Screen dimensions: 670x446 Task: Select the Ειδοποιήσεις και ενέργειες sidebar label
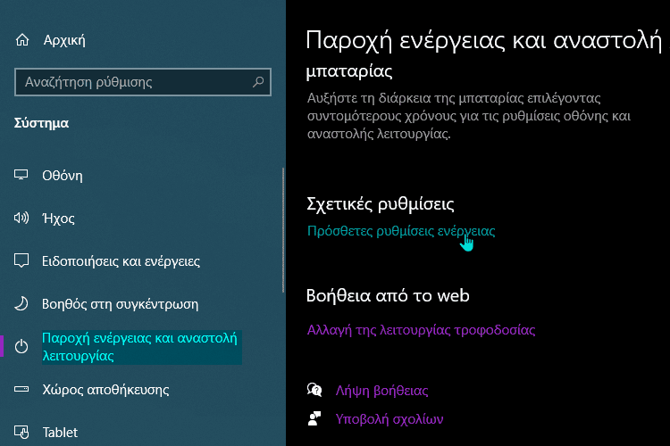pos(121,261)
